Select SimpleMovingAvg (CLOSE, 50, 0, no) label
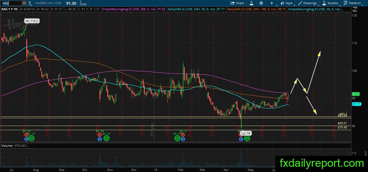This screenshot has height=172, width=368. click(314, 9)
